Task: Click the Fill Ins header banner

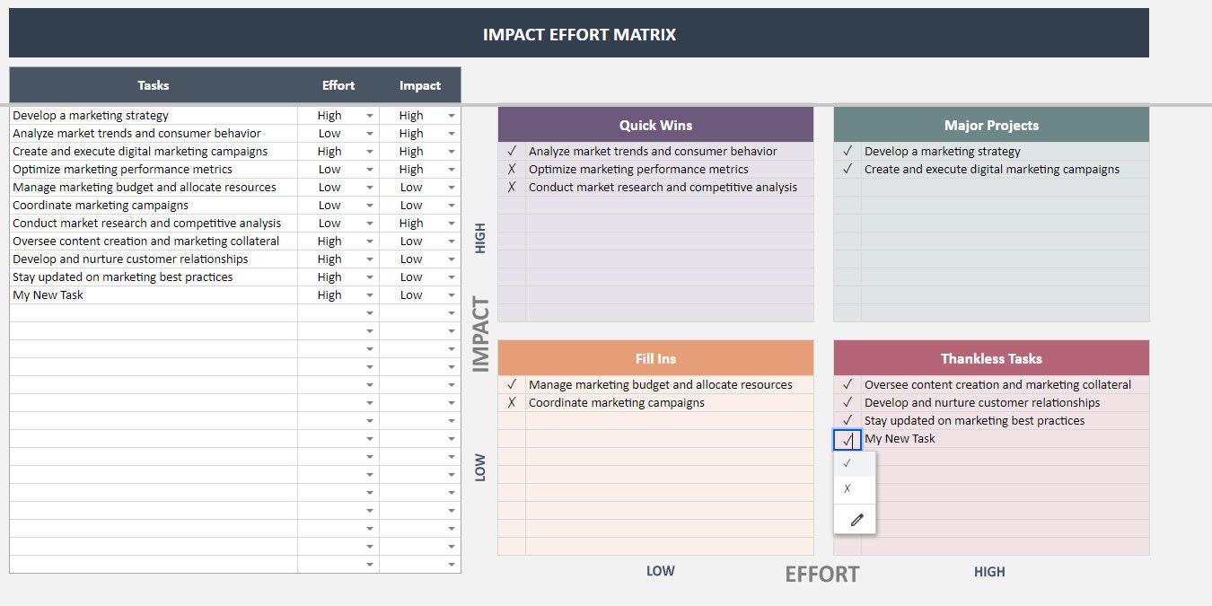Action: (655, 357)
